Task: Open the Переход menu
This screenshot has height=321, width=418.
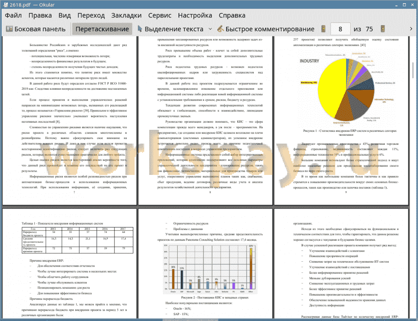Action: click(x=91, y=15)
